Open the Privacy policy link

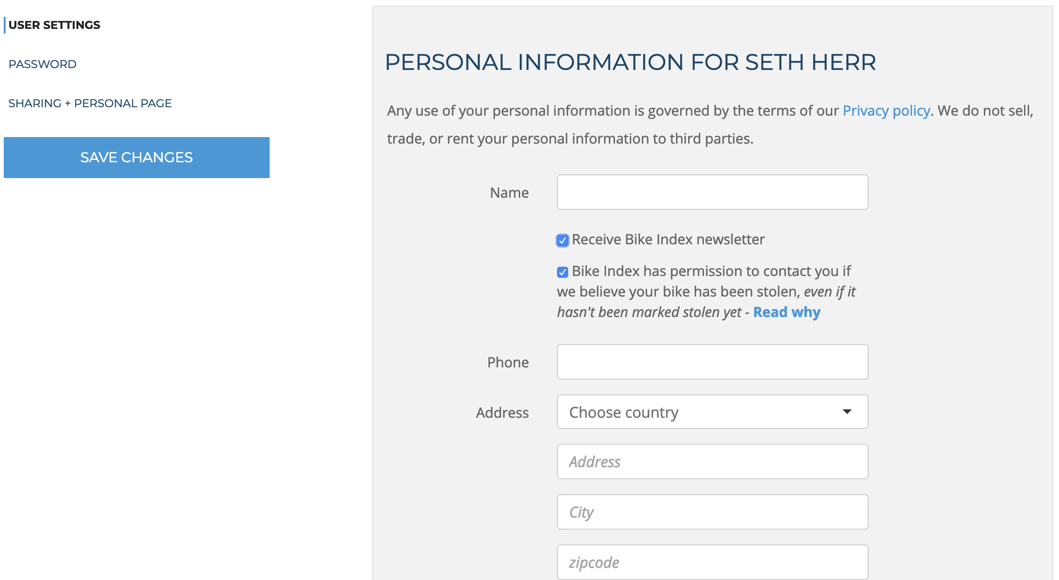pos(886,111)
